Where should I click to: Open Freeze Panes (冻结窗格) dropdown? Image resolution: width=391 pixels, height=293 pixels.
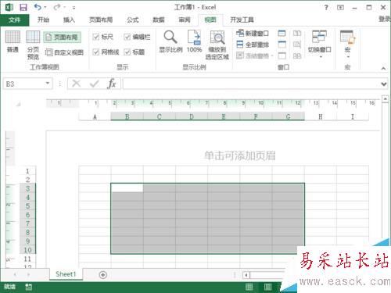click(x=254, y=55)
